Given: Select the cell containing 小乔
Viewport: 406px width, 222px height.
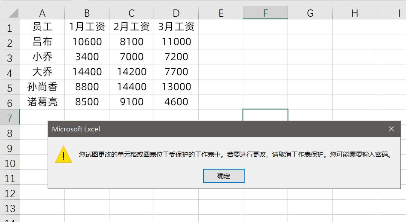Looking at the screenshot, I should (x=42, y=57).
